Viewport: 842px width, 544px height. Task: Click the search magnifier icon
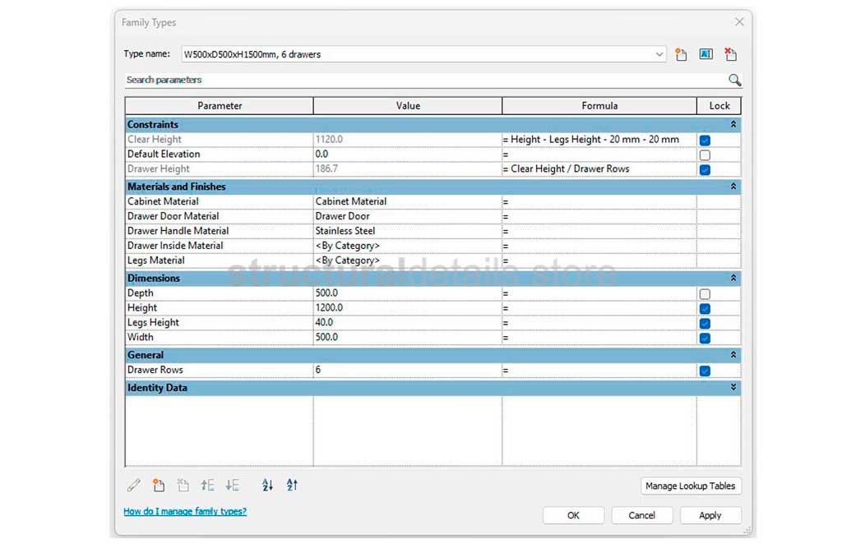click(734, 81)
